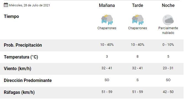Click the Parcialmente nublado description text
Viewport: 188px width, 101px height.
[168, 30]
